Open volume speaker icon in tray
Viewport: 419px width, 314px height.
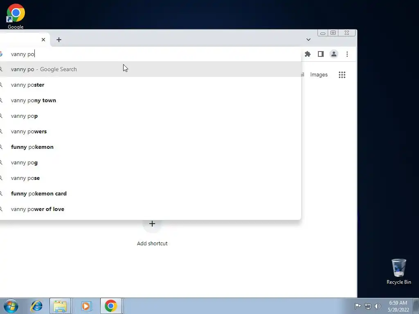click(x=378, y=306)
